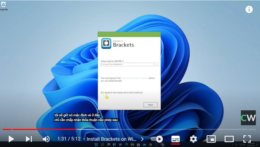Click the install path input field
The width and height of the screenshot is (260, 147).
point(127,64)
